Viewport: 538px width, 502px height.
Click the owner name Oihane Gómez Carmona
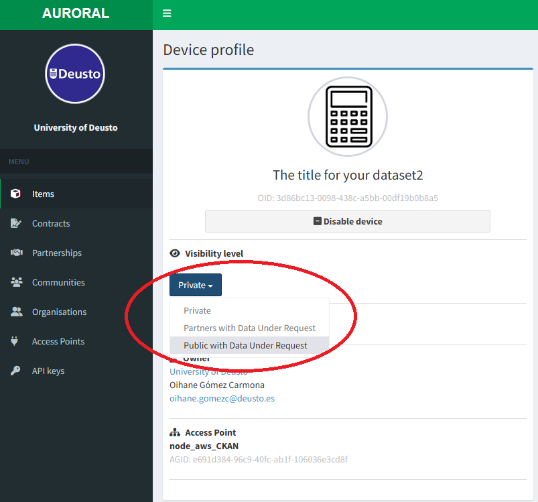point(217,385)
